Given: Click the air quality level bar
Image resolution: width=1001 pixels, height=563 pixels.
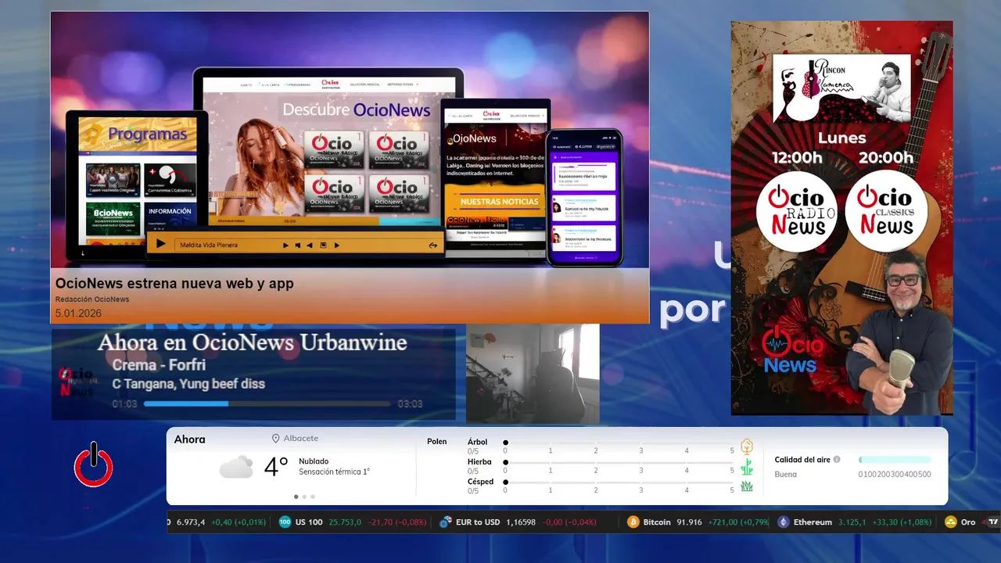Looking at the screenshot, I should 895,460.
